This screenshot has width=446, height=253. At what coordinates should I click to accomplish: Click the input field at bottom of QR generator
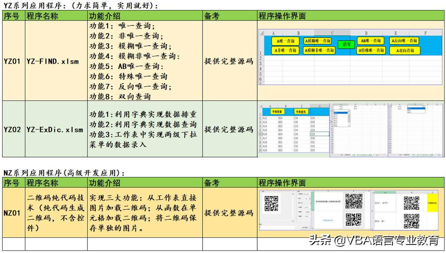click(x=276, y=227)
